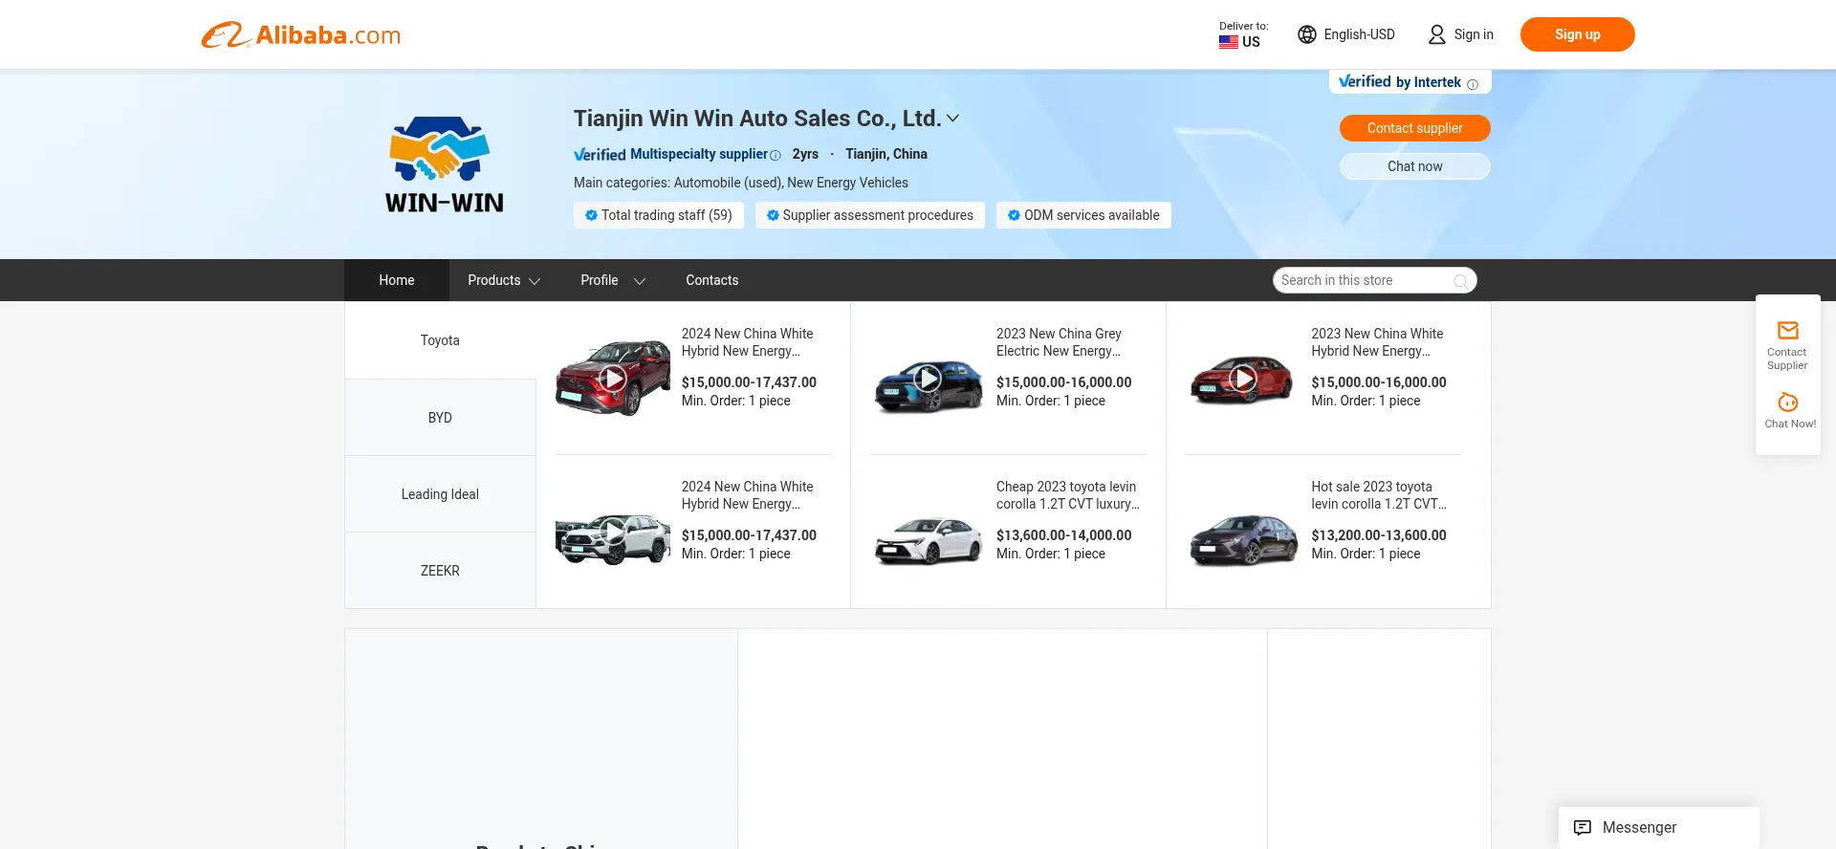Click the Sign up button
Image resolution: width=1836 pixels, height=849 pixels.
(1577, 34)
